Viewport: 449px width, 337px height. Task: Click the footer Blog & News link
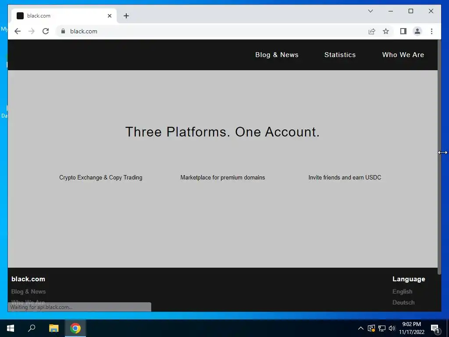tap(29, 291)
